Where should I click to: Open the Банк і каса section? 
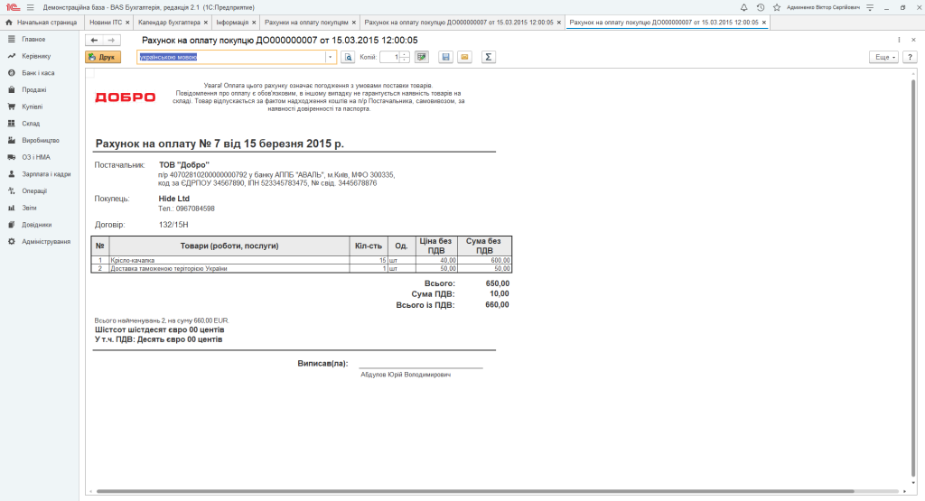pyautogui.click(x=38, y=73)
